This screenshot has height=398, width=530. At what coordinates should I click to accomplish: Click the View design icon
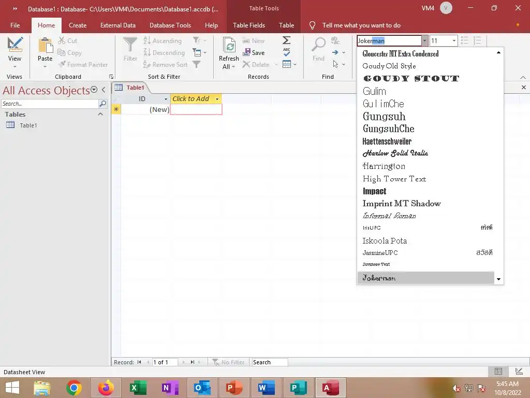(15, 45)
